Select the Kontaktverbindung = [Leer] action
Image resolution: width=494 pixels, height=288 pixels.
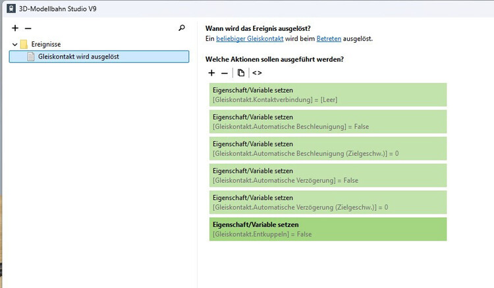pyautogui.click(x=328, y=95)
